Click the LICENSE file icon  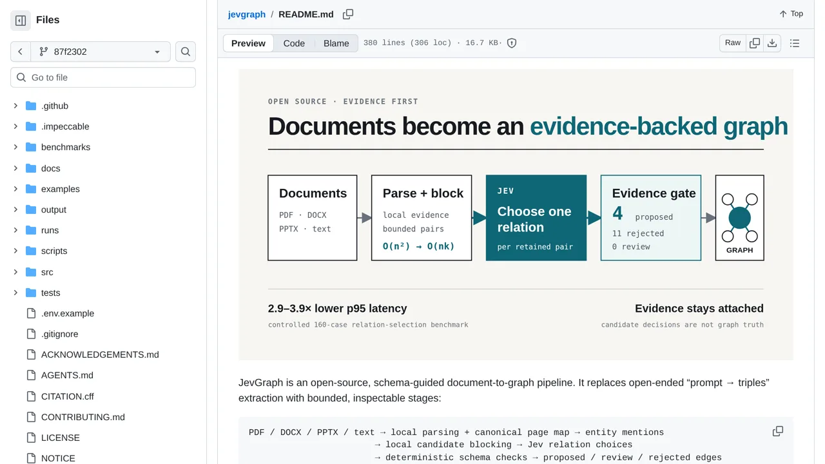coord(31,438)
